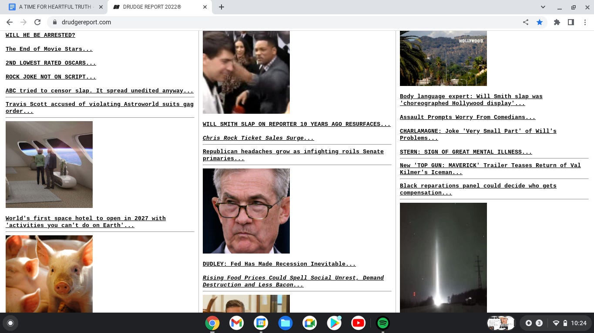Screen dimensions: 594x333
Task: Open 'CHARLAMAGNE: Joke Very Small Part' link
Action: 478,135
